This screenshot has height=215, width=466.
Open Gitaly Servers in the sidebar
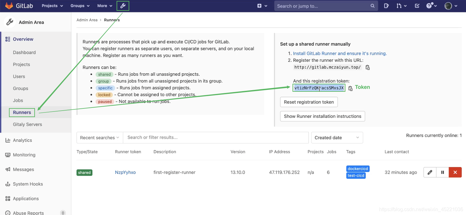28,124
